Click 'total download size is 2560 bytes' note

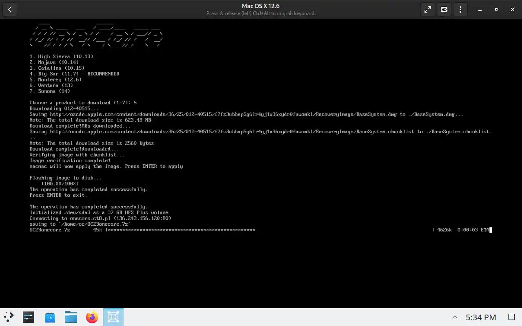tap(92, 143)
